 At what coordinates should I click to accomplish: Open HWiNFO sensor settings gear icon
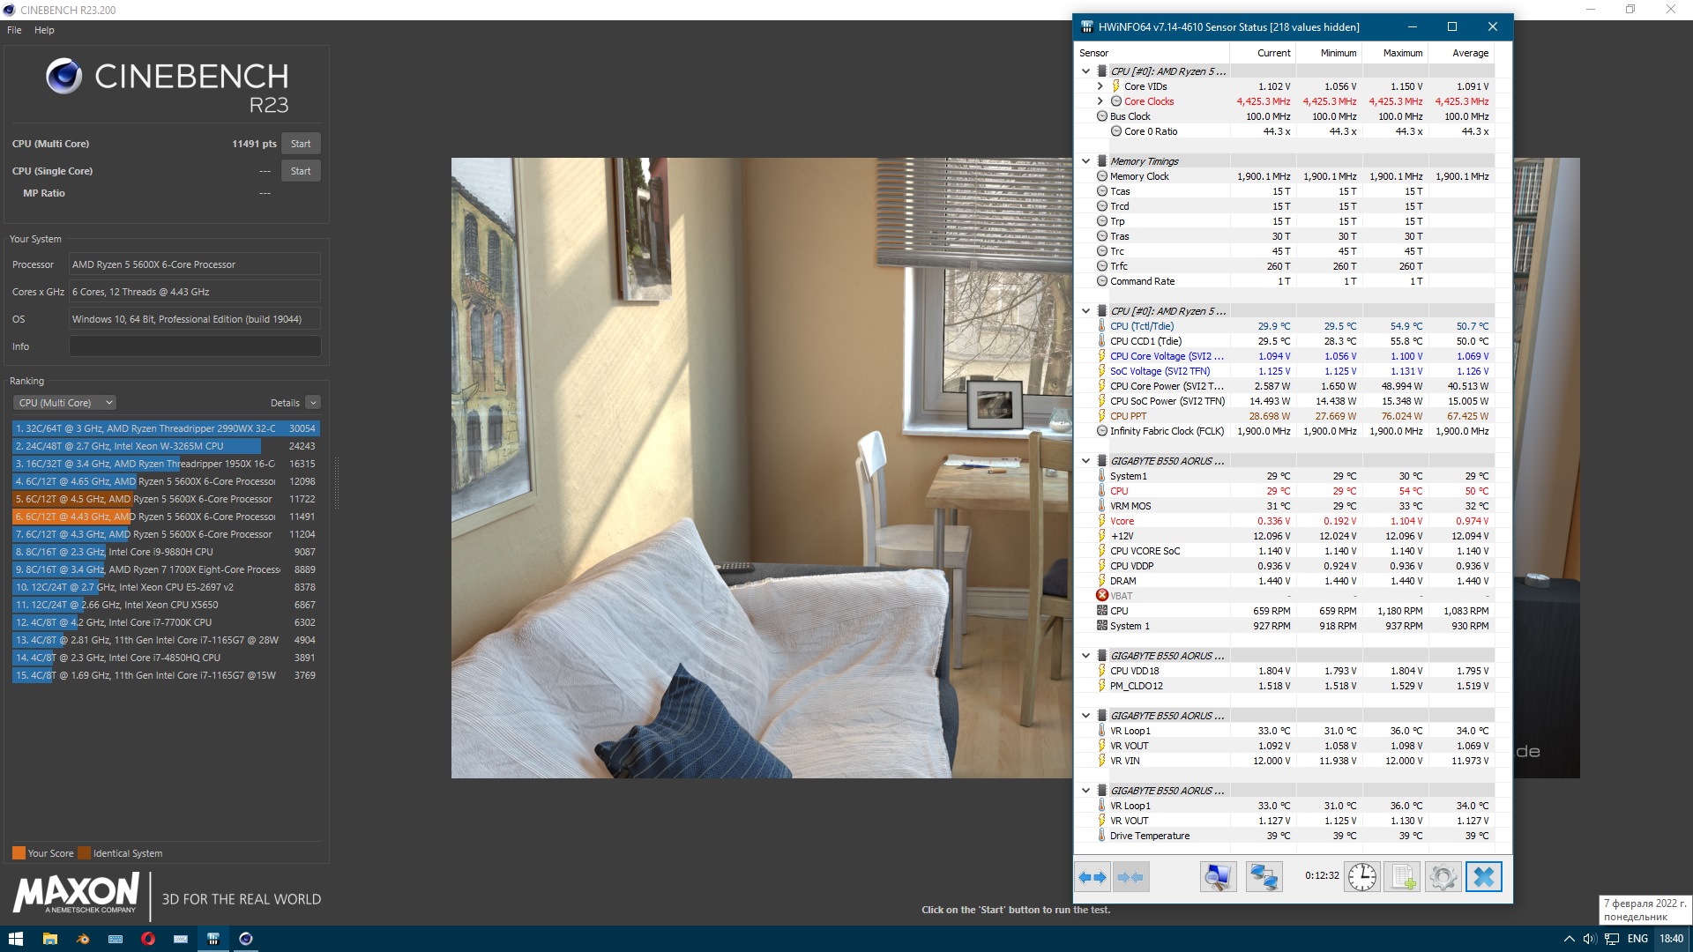point(1443,877)
